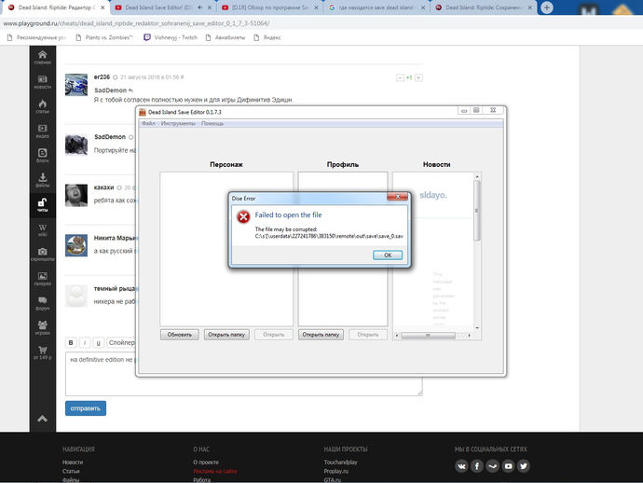Image resolution: width=643 pixels, height=483 pixels.
Task: Open какахи user avatar
Action: click(76, 195)
